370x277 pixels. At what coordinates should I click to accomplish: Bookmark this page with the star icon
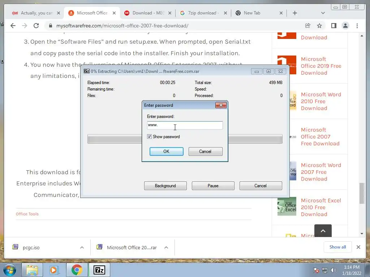tap(319, 26)
